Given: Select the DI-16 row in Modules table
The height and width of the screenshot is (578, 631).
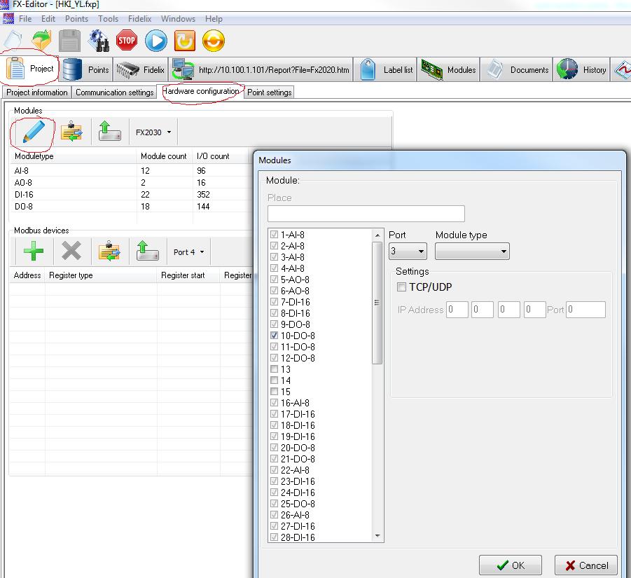Looking at the screenshot, I should [129, 194].
